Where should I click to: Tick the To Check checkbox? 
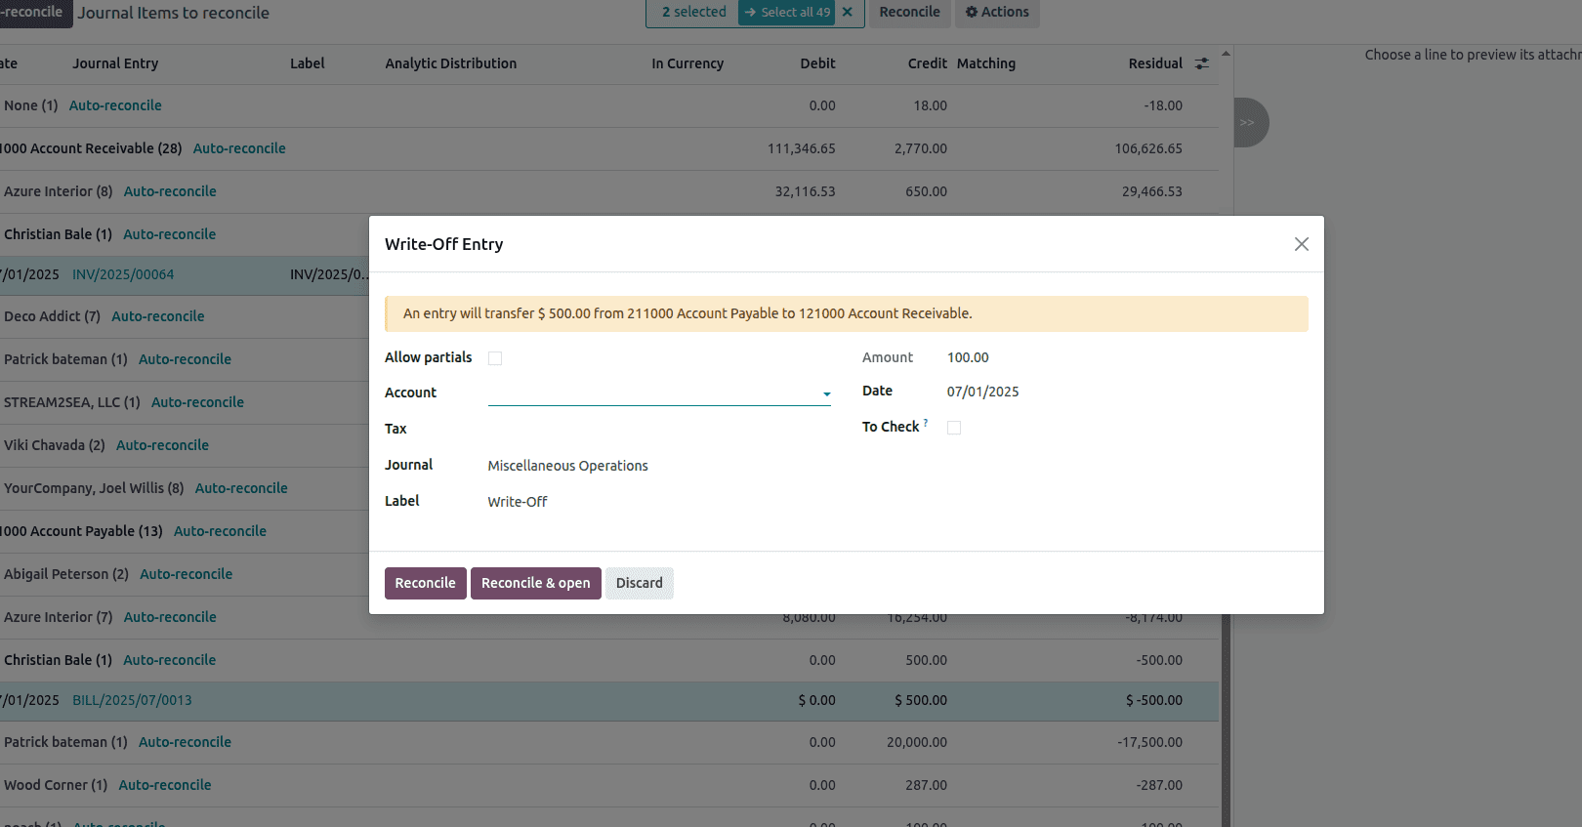tap(954, 428)
